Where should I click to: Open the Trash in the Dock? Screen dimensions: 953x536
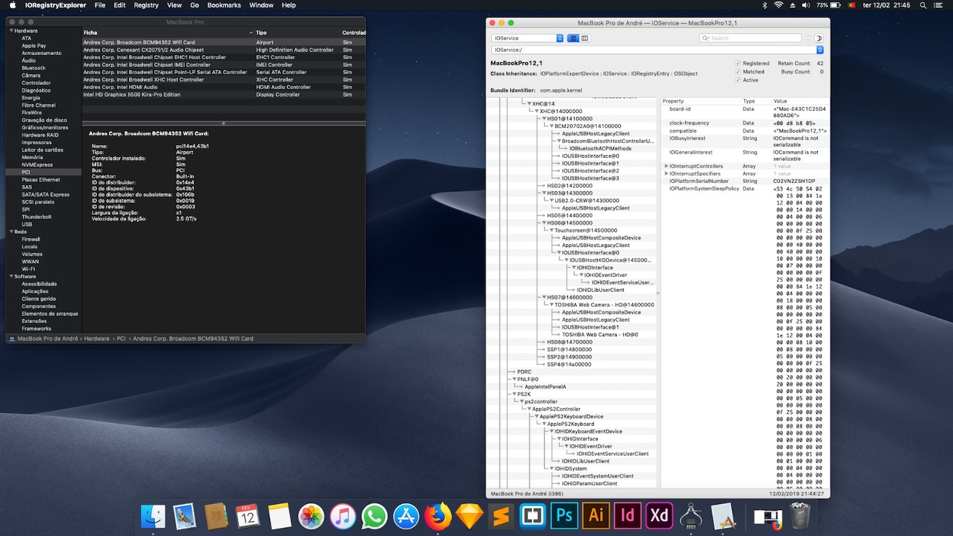click(x=800, y=516)
